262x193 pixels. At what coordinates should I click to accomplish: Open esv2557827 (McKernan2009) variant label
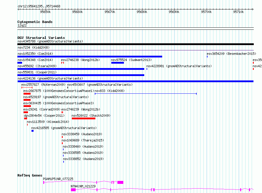[44, 85]
